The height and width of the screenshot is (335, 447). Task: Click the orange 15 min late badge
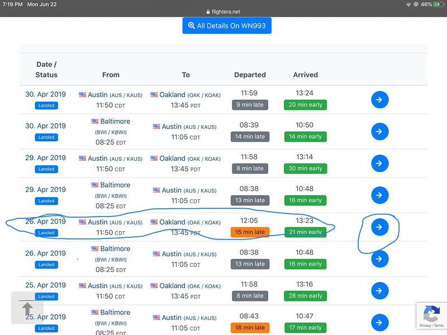(x=250, y=232)
